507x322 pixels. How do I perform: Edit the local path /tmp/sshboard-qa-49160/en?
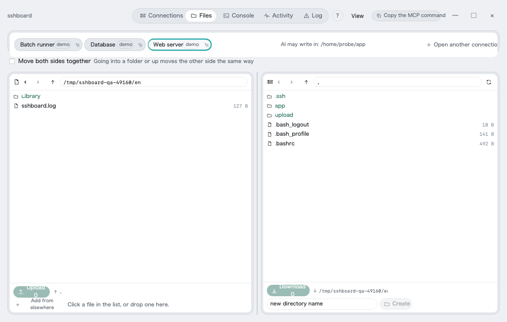pyautogui.click(x=153, y=82)
